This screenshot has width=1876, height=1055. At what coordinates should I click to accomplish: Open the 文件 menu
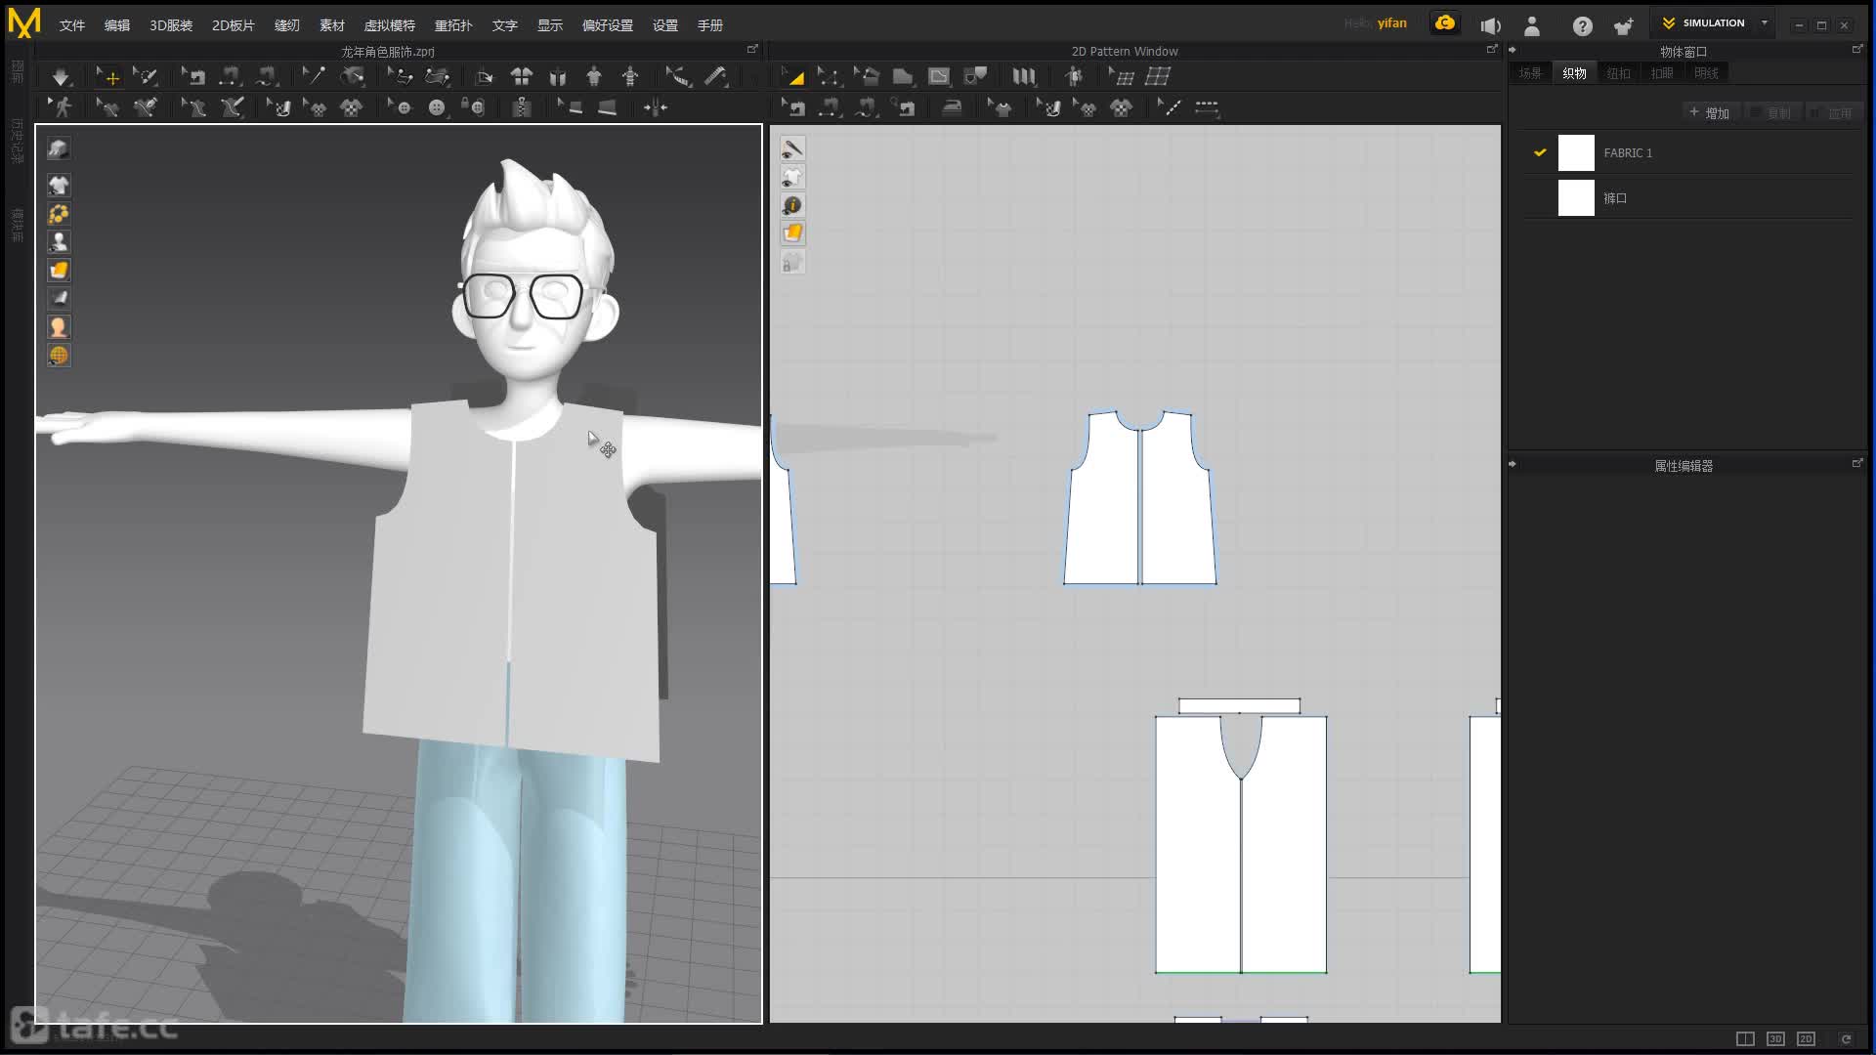[72, 25]
